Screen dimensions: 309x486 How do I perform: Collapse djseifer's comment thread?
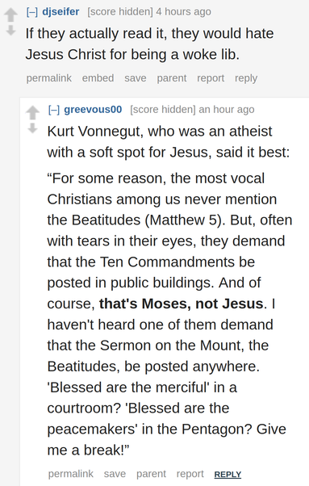(x=32, y=12)
